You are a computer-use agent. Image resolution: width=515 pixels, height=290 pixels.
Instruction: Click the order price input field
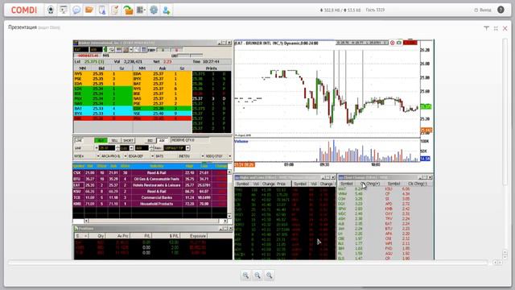pos(107,148)
